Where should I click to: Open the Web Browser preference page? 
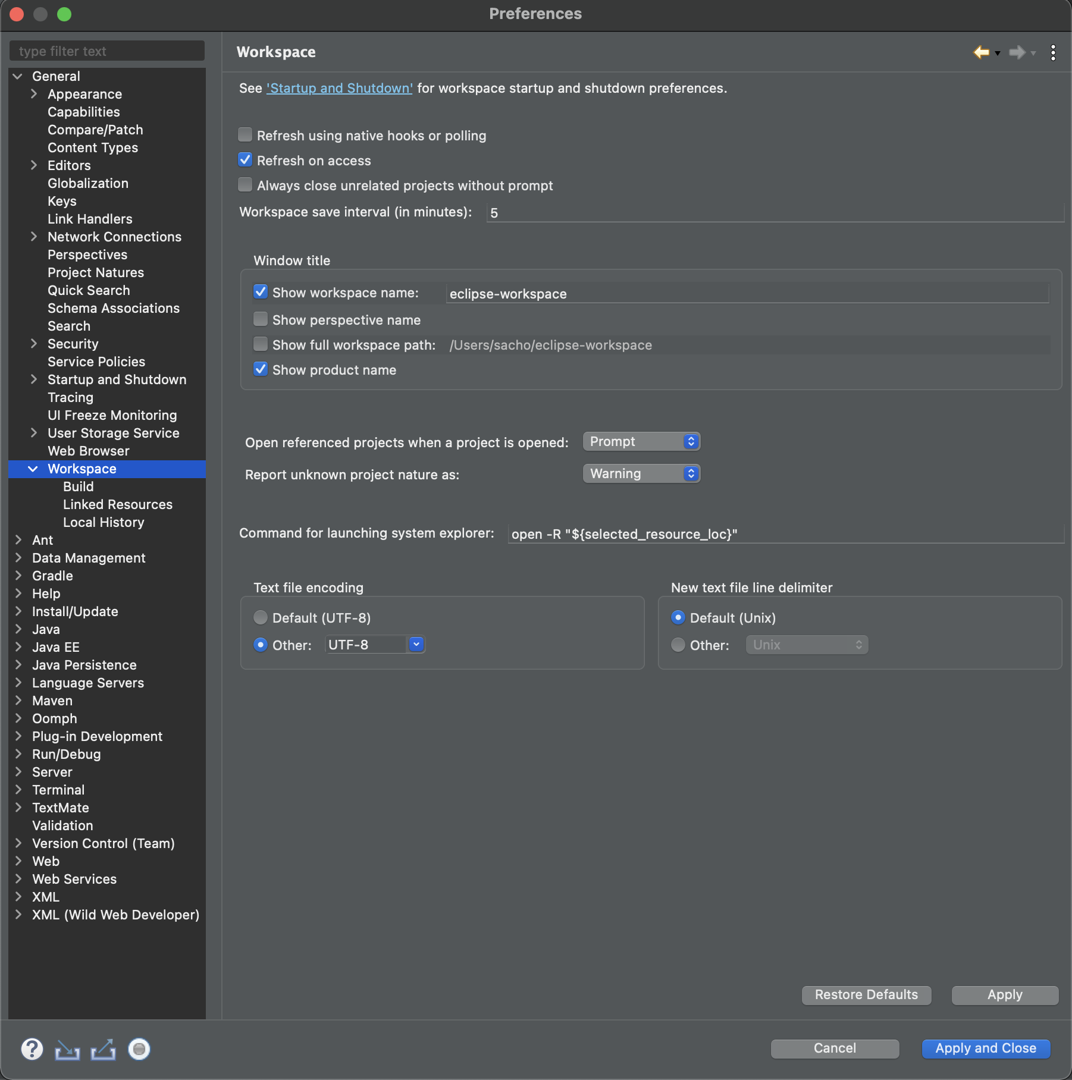[89, 451]
